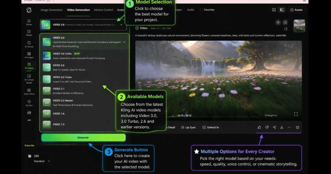
Task: Choose the VIDEO 1.5 model
Action: click(84, 125)
